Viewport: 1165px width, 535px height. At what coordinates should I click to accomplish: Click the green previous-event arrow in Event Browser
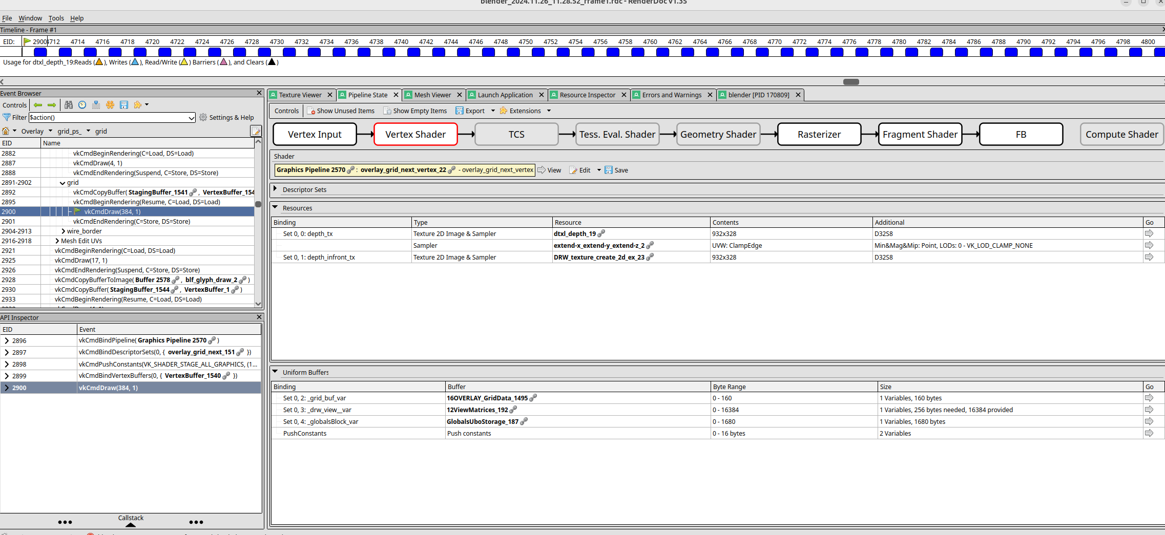pos(38,105)
